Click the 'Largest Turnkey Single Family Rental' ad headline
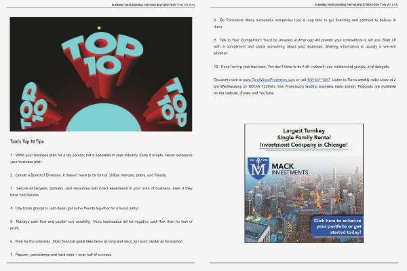This screenshot has width=407, height=271. pos(304,138)
